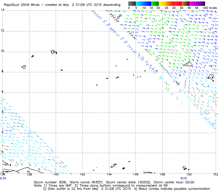
Task: Click the 'Storm number: 92W;' text
Action: click(50, 182)
